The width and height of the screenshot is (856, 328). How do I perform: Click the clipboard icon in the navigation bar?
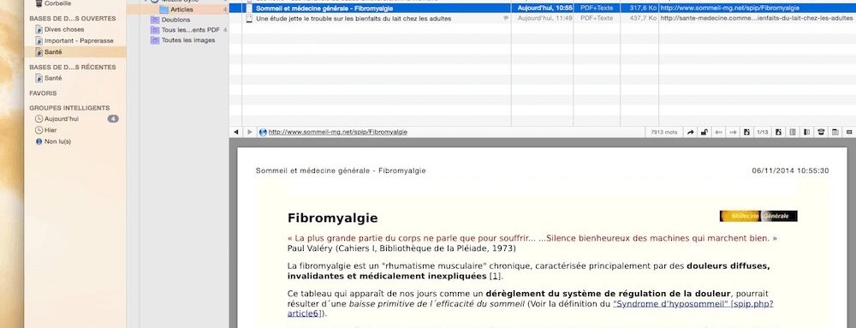click(x=835, y=132)
